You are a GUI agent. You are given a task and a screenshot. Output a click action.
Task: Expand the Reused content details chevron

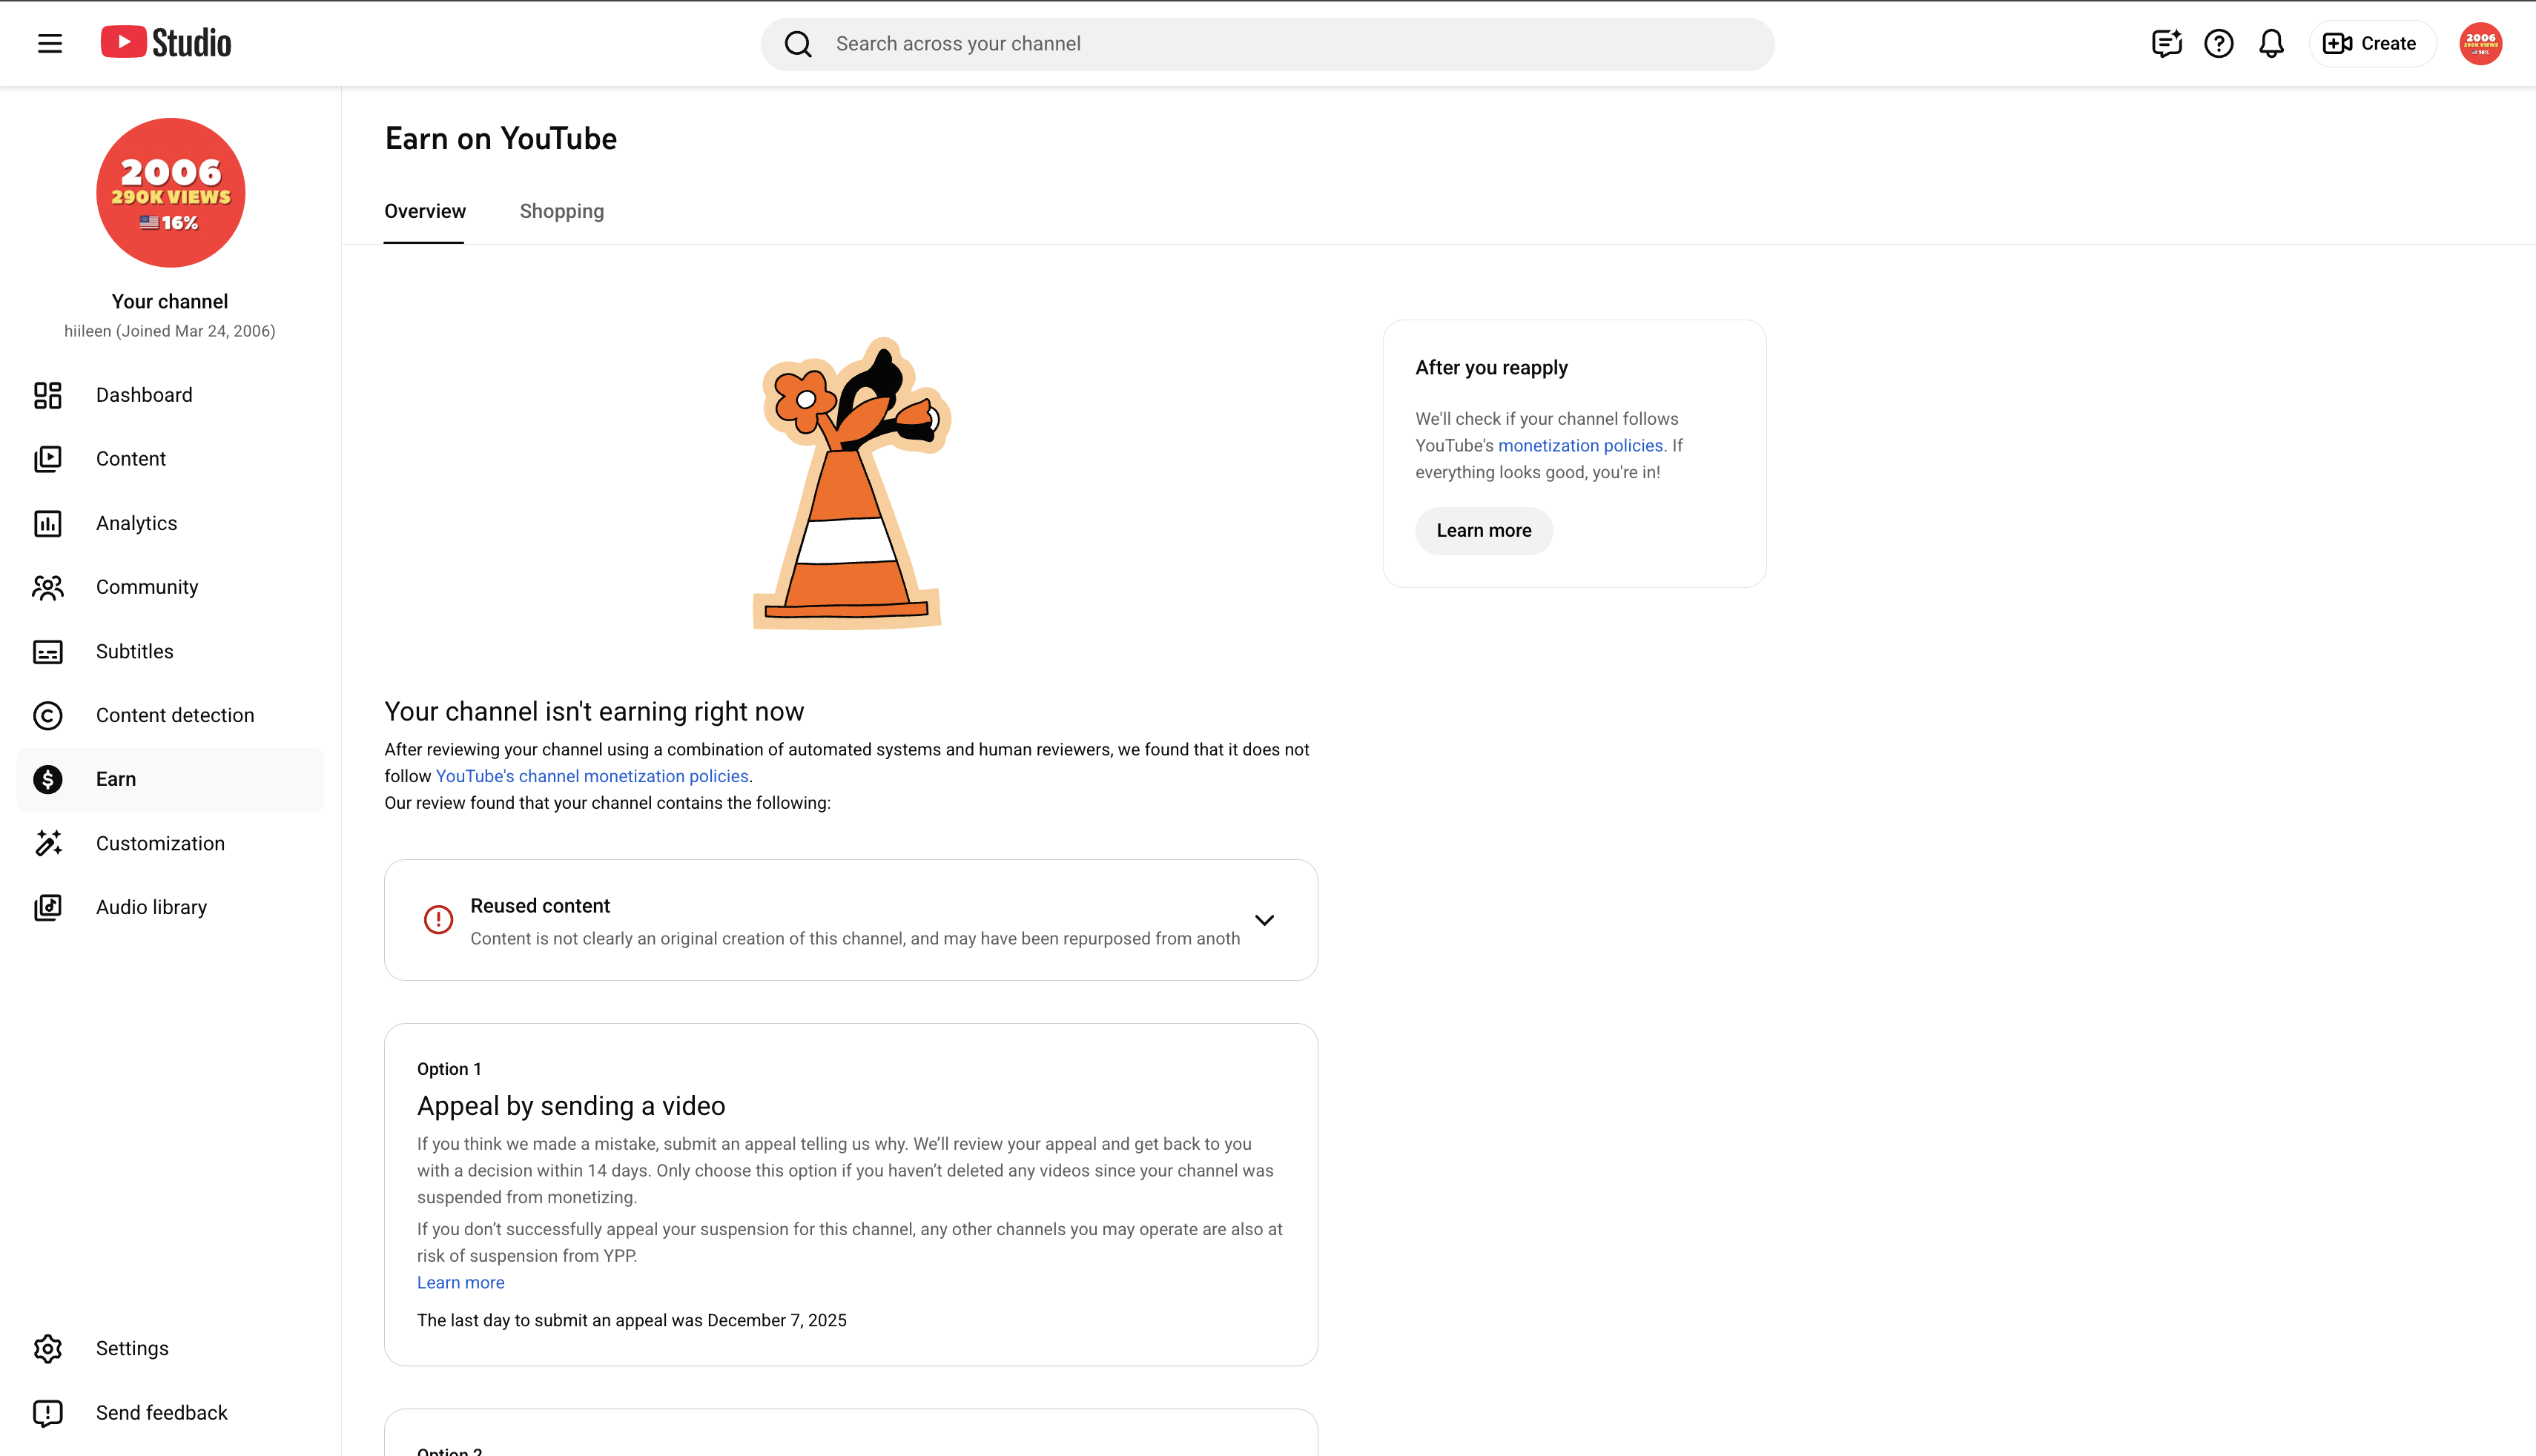tap(1265, 920)
